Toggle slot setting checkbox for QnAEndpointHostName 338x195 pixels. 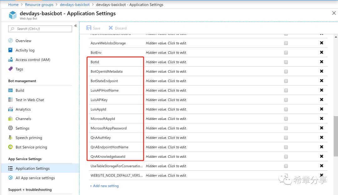coord(286,147)
